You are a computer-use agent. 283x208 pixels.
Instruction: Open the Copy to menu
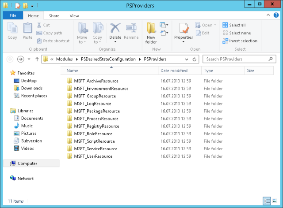[97, 33]
